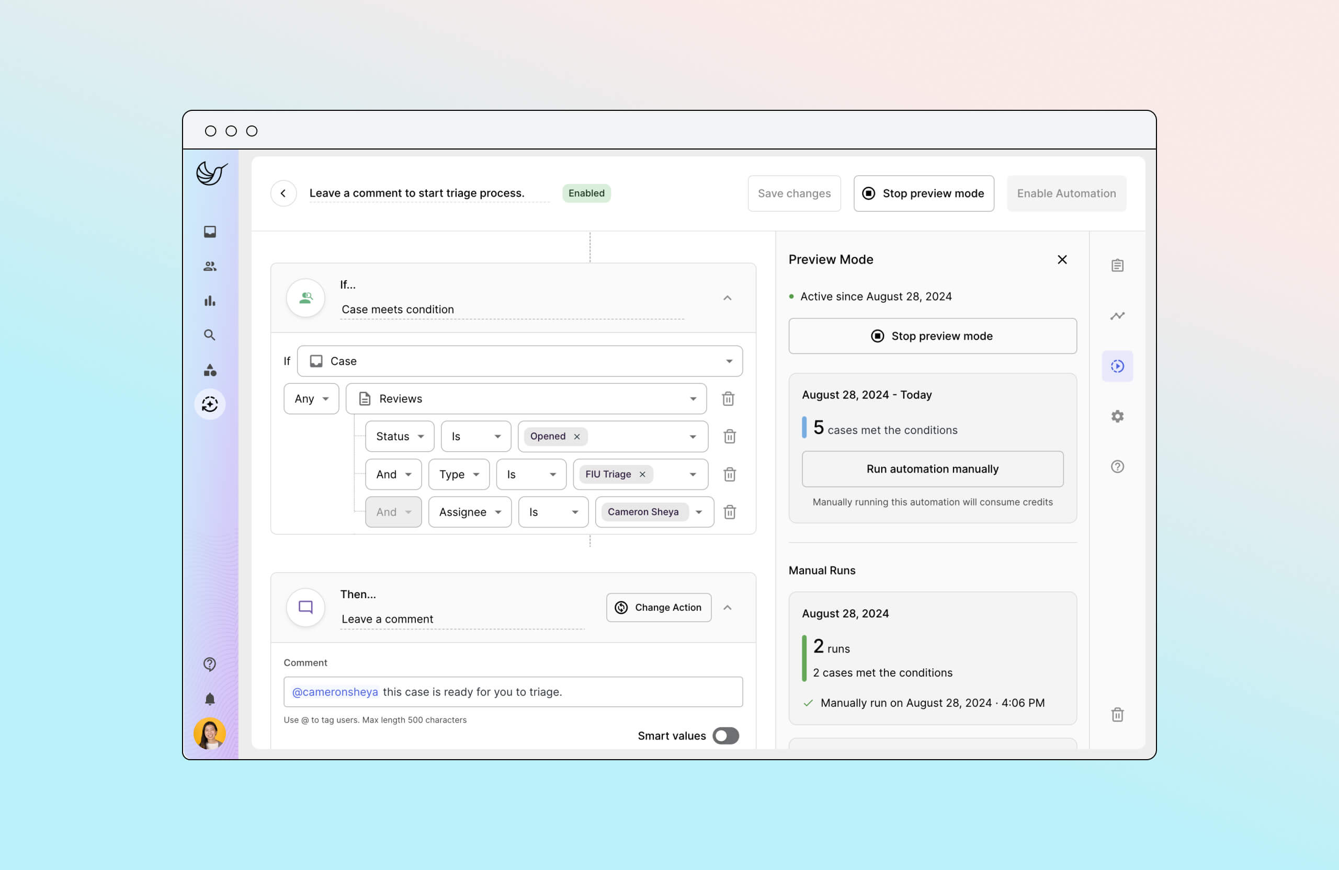
Task: Click the Change Action menu option
Action: [658, 606]
